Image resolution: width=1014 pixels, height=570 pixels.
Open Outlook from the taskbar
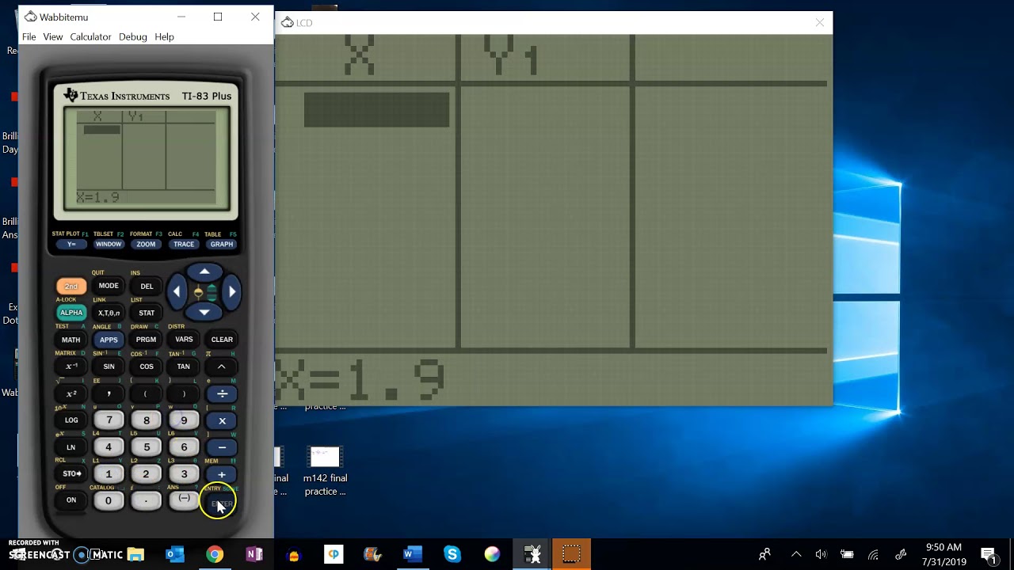pos(175,554)
